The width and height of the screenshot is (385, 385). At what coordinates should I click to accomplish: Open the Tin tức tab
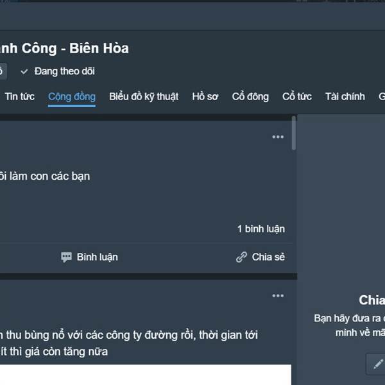coord(20,96)
